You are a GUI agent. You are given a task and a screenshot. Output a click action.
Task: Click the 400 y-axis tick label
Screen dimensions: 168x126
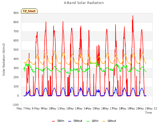pos(16,59)
